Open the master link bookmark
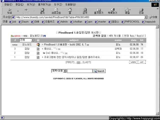 (x=100, y=22)
